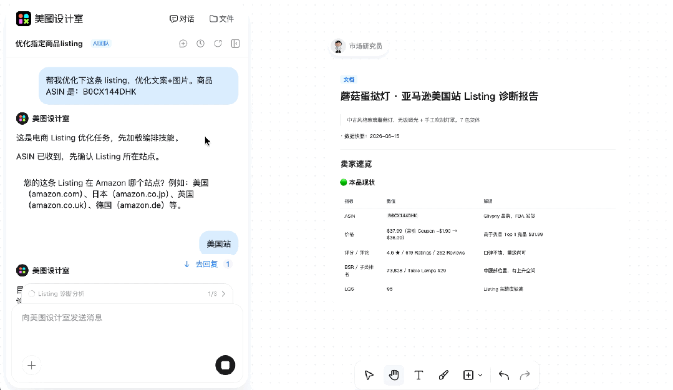673x390 pixels.
Task: Click the 市场研究员 avatar tag
Action: pos(359,46)
